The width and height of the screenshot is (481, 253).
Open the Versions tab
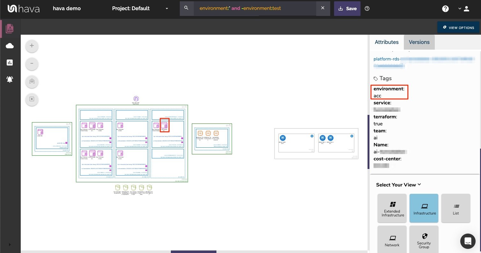tap(419, 42)
